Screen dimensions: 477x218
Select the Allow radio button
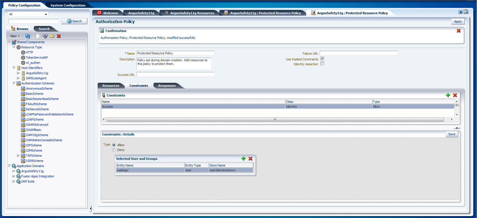pos(114,145)
